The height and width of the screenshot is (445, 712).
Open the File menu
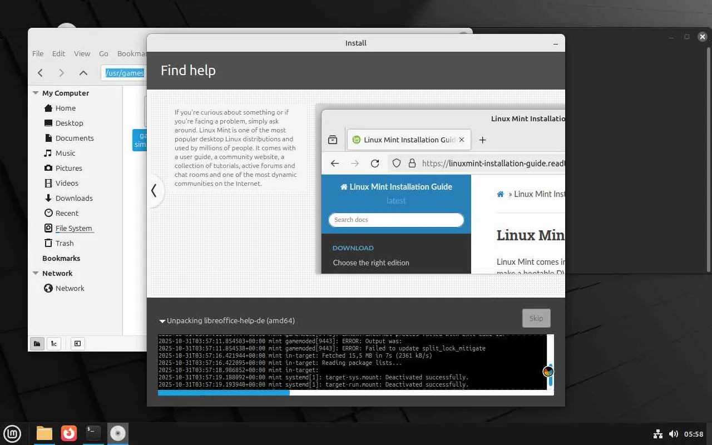tap(38, 53)
